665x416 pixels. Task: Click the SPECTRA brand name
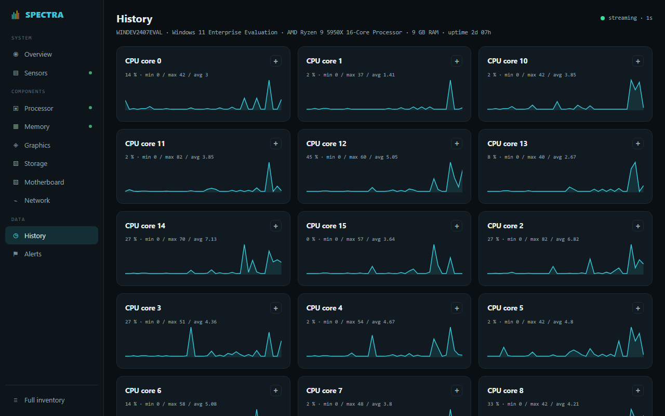coord(45,15)
